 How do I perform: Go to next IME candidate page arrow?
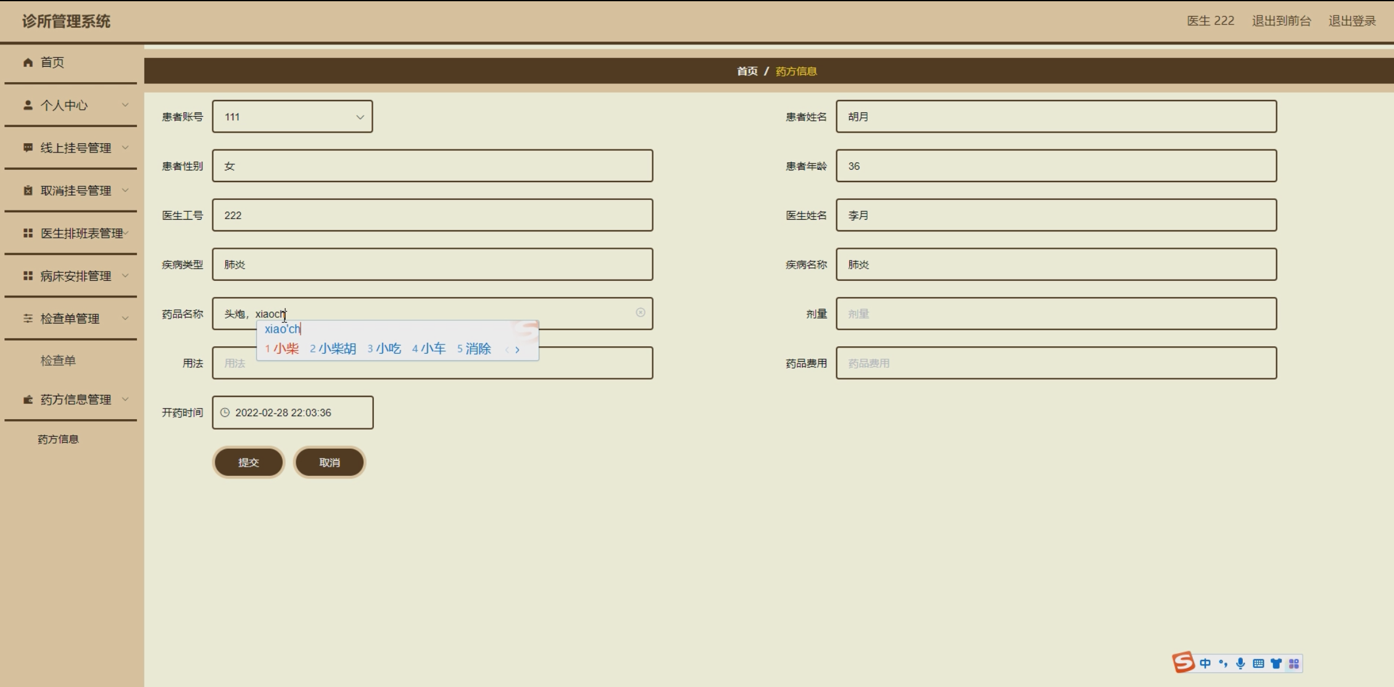(517, 349)
